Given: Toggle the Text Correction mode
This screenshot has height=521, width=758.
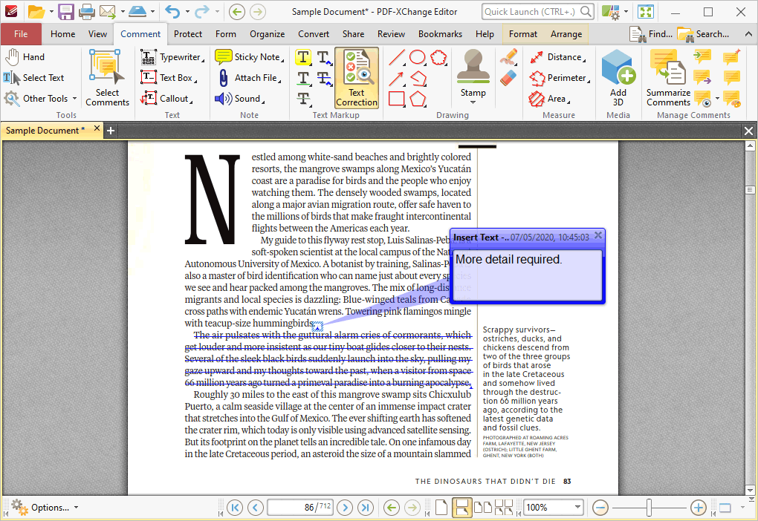Looking at the screenshot, I should (x=357, y=78).
